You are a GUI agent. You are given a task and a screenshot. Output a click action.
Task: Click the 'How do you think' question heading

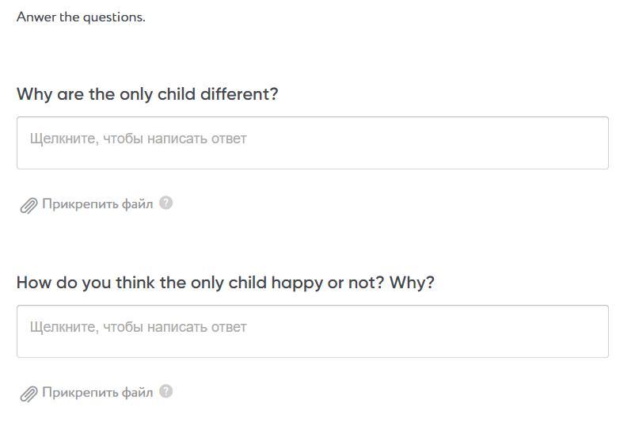coord(225,283)
